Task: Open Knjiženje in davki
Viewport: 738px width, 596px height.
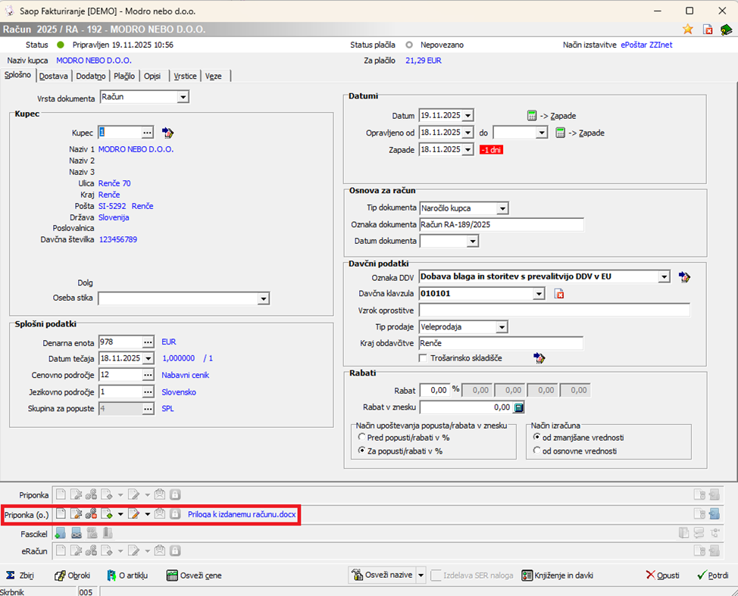Action: (557, 576)
